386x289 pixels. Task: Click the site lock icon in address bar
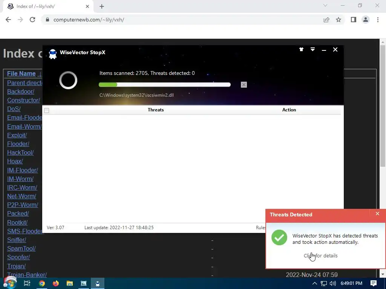47,20
